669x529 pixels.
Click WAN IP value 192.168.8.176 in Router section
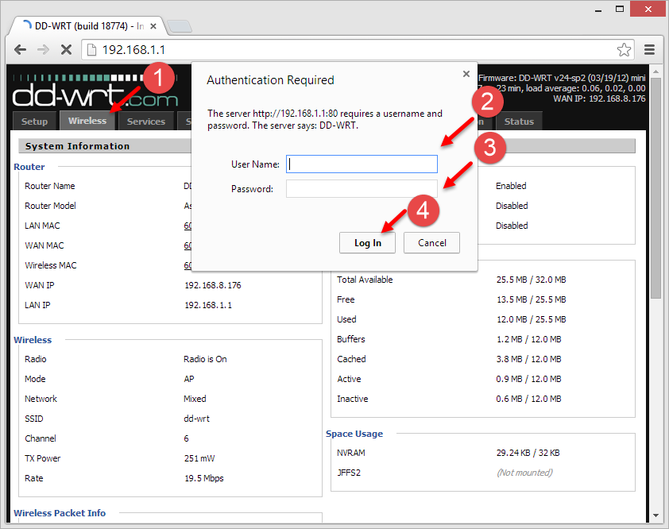pyautogui.click(x=212, y=285)
